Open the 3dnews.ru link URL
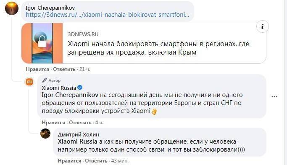This screenshot has width=287, height=165. tap(108, 15)
